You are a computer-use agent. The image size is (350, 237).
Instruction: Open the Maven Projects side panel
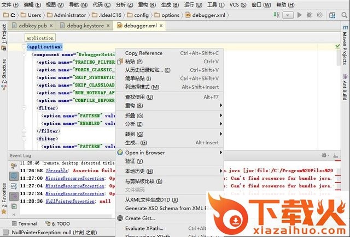tap(345, 48)
